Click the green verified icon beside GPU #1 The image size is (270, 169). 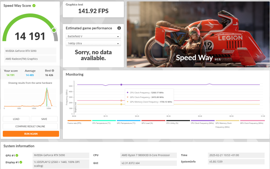[17, 156]
